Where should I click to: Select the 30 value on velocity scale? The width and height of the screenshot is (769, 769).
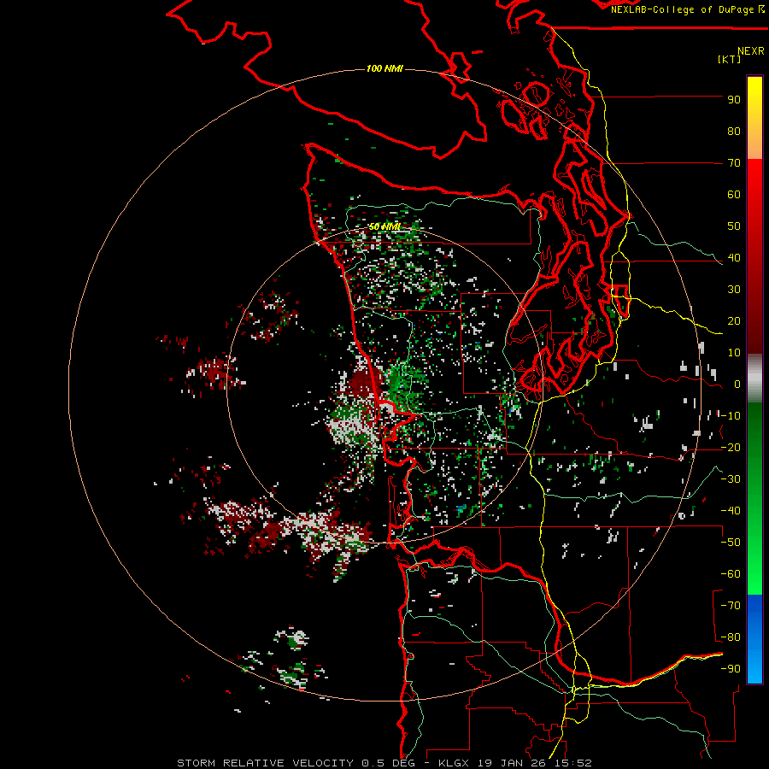tap(734, 290)
